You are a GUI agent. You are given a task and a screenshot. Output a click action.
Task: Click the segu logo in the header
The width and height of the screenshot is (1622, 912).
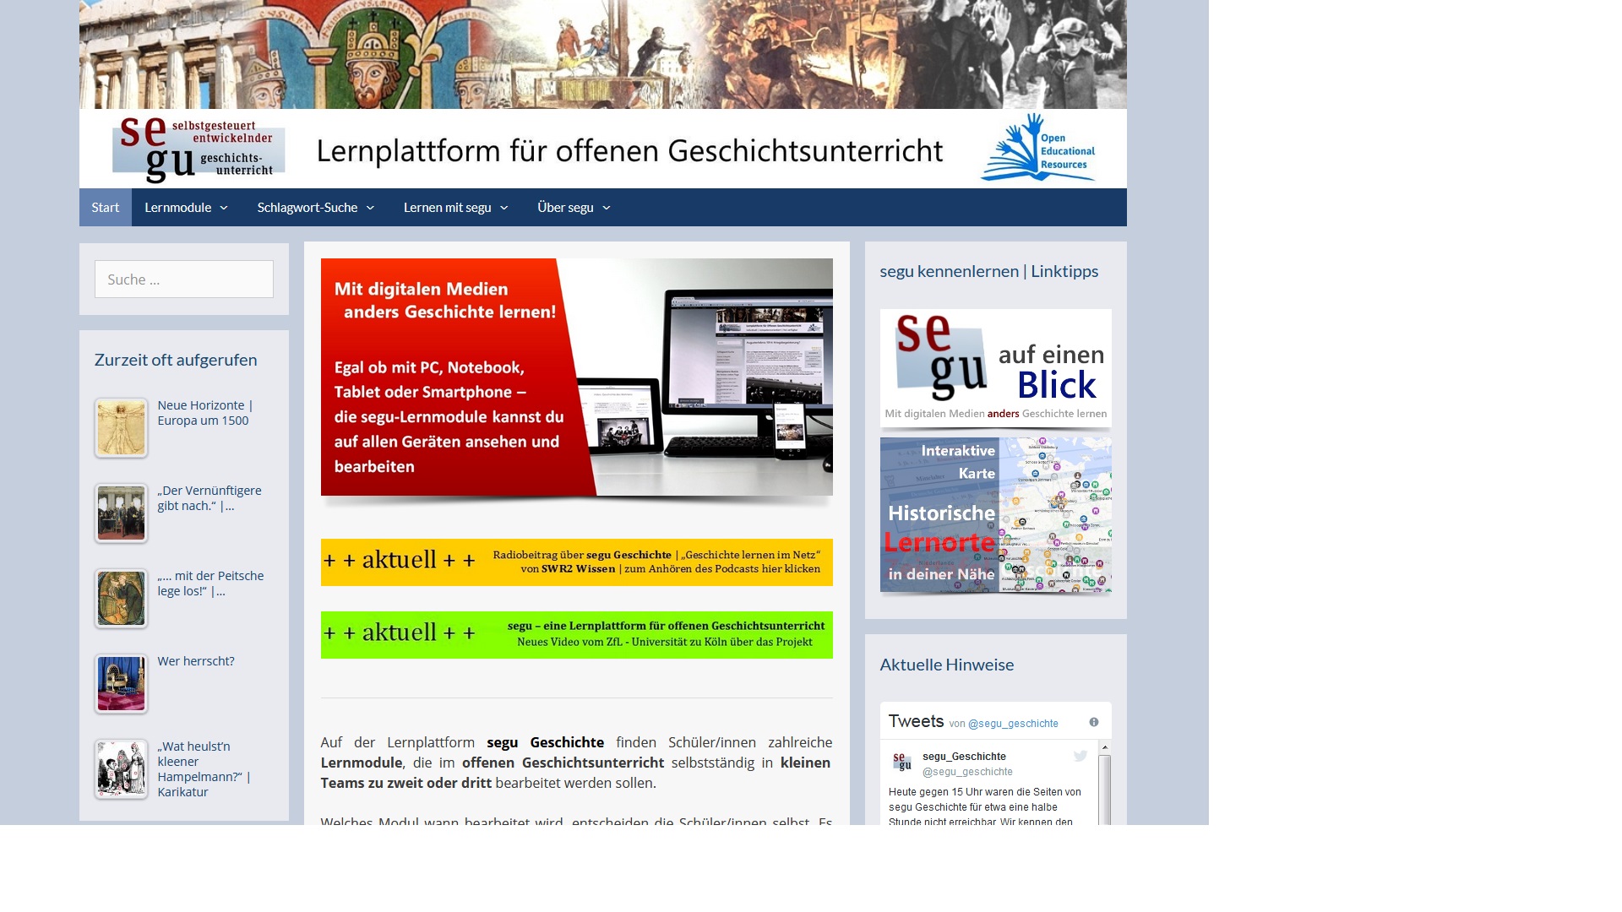[199, 150]
